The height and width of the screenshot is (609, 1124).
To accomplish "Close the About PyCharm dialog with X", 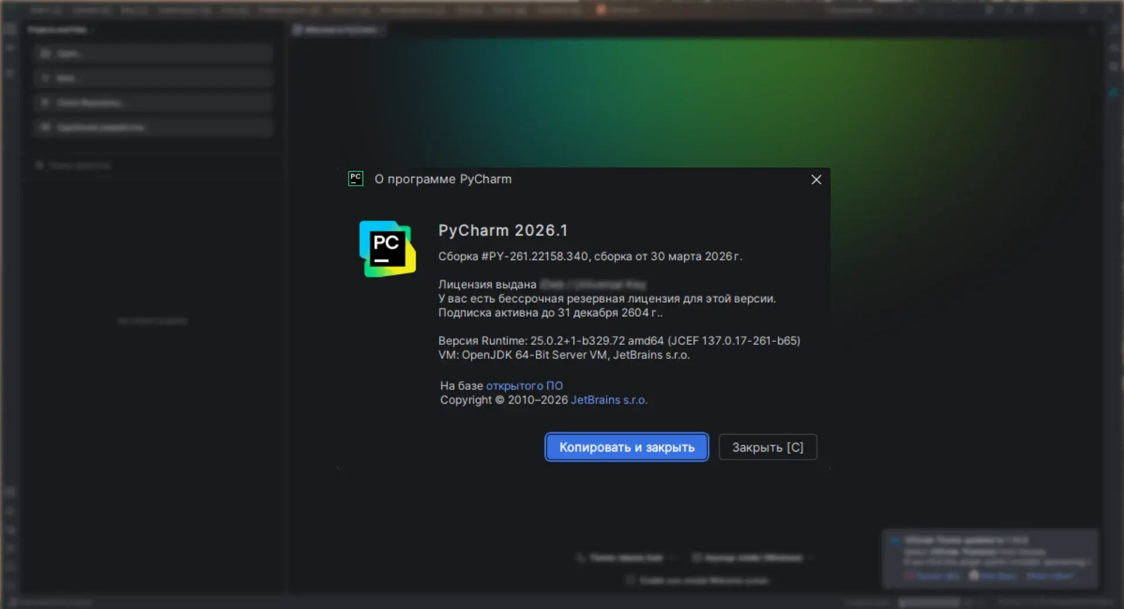I will coord(816,180).
